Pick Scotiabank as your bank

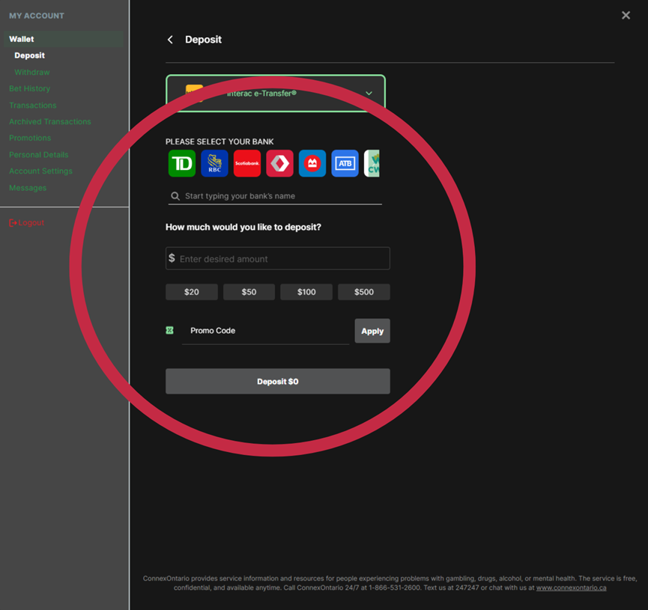click(247, 163)
